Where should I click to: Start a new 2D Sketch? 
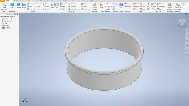click(x=4, y=6)
